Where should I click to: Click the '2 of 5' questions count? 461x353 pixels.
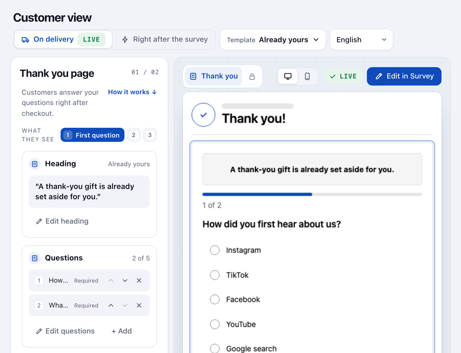click(x=141, y=258)
